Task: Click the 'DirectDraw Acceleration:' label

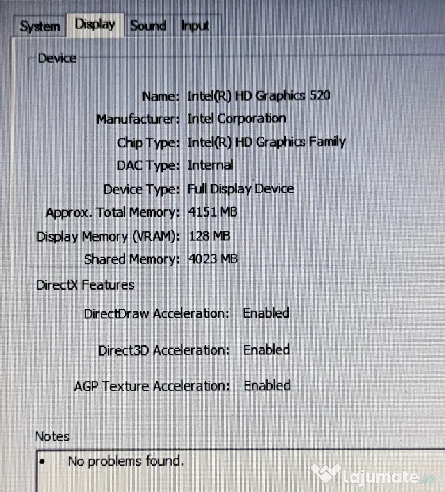Action: [x=156, y=314]
